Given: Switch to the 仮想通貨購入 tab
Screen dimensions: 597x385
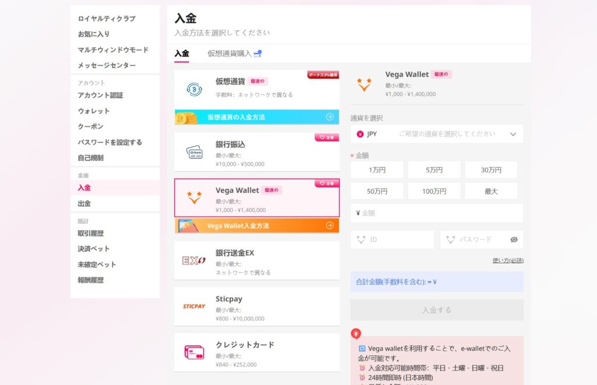Looking at the screenshot, I should coord(229,54).
